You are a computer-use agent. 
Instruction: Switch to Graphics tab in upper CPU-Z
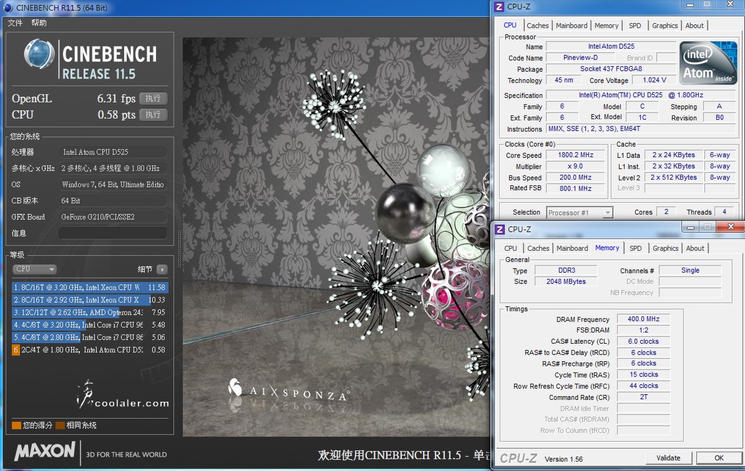tap(665, 26)
